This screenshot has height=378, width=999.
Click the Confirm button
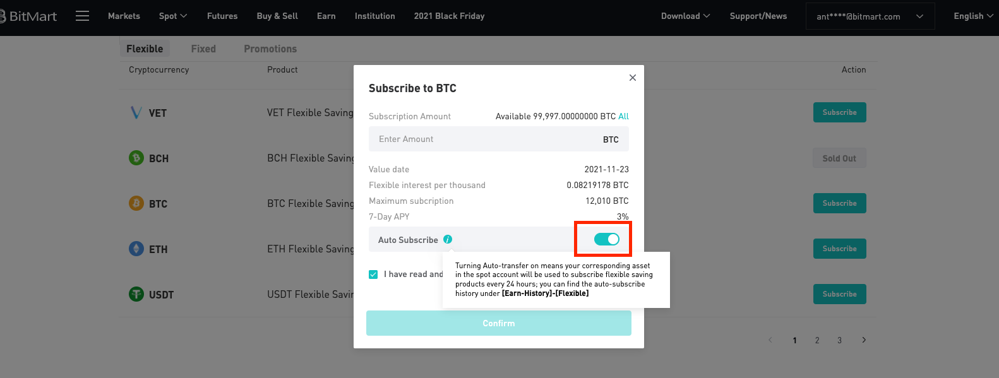tap(499, 323)
